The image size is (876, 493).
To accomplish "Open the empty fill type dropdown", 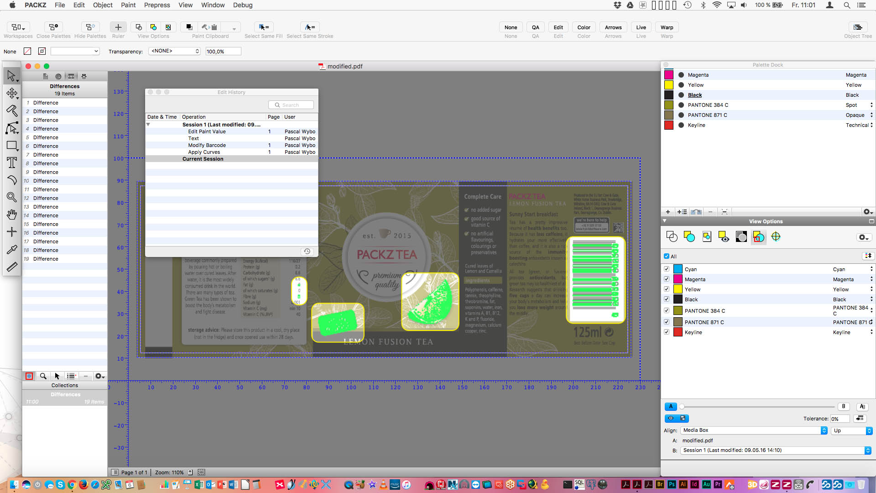I will click(75, 51).
